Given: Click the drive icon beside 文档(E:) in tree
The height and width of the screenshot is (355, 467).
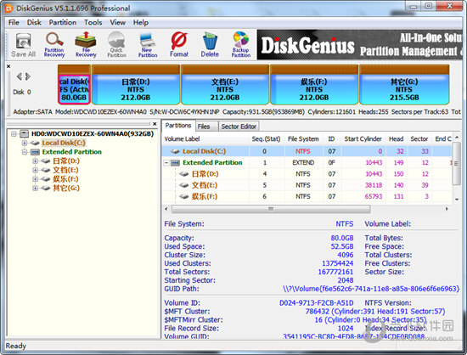Looking at the screenshot, I should tap(45, 170).
